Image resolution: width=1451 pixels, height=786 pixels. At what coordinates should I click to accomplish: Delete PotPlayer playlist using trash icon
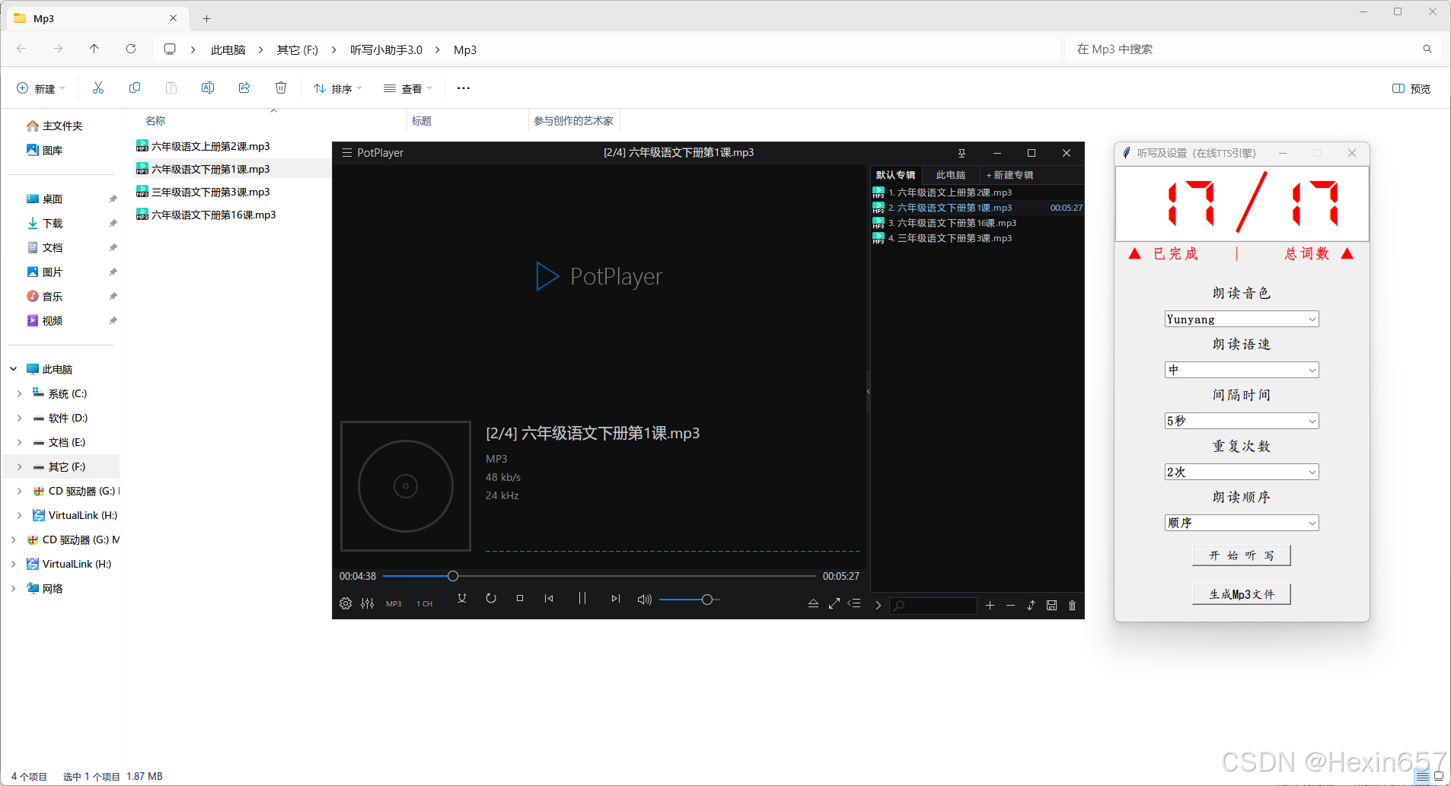[1072, 606]
